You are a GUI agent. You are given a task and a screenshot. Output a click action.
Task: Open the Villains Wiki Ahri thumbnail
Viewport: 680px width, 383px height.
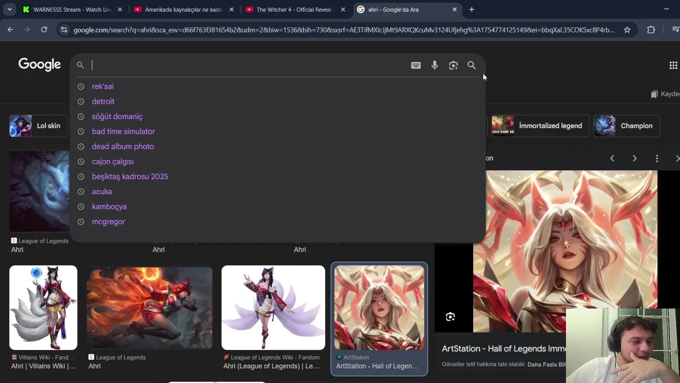43,307
